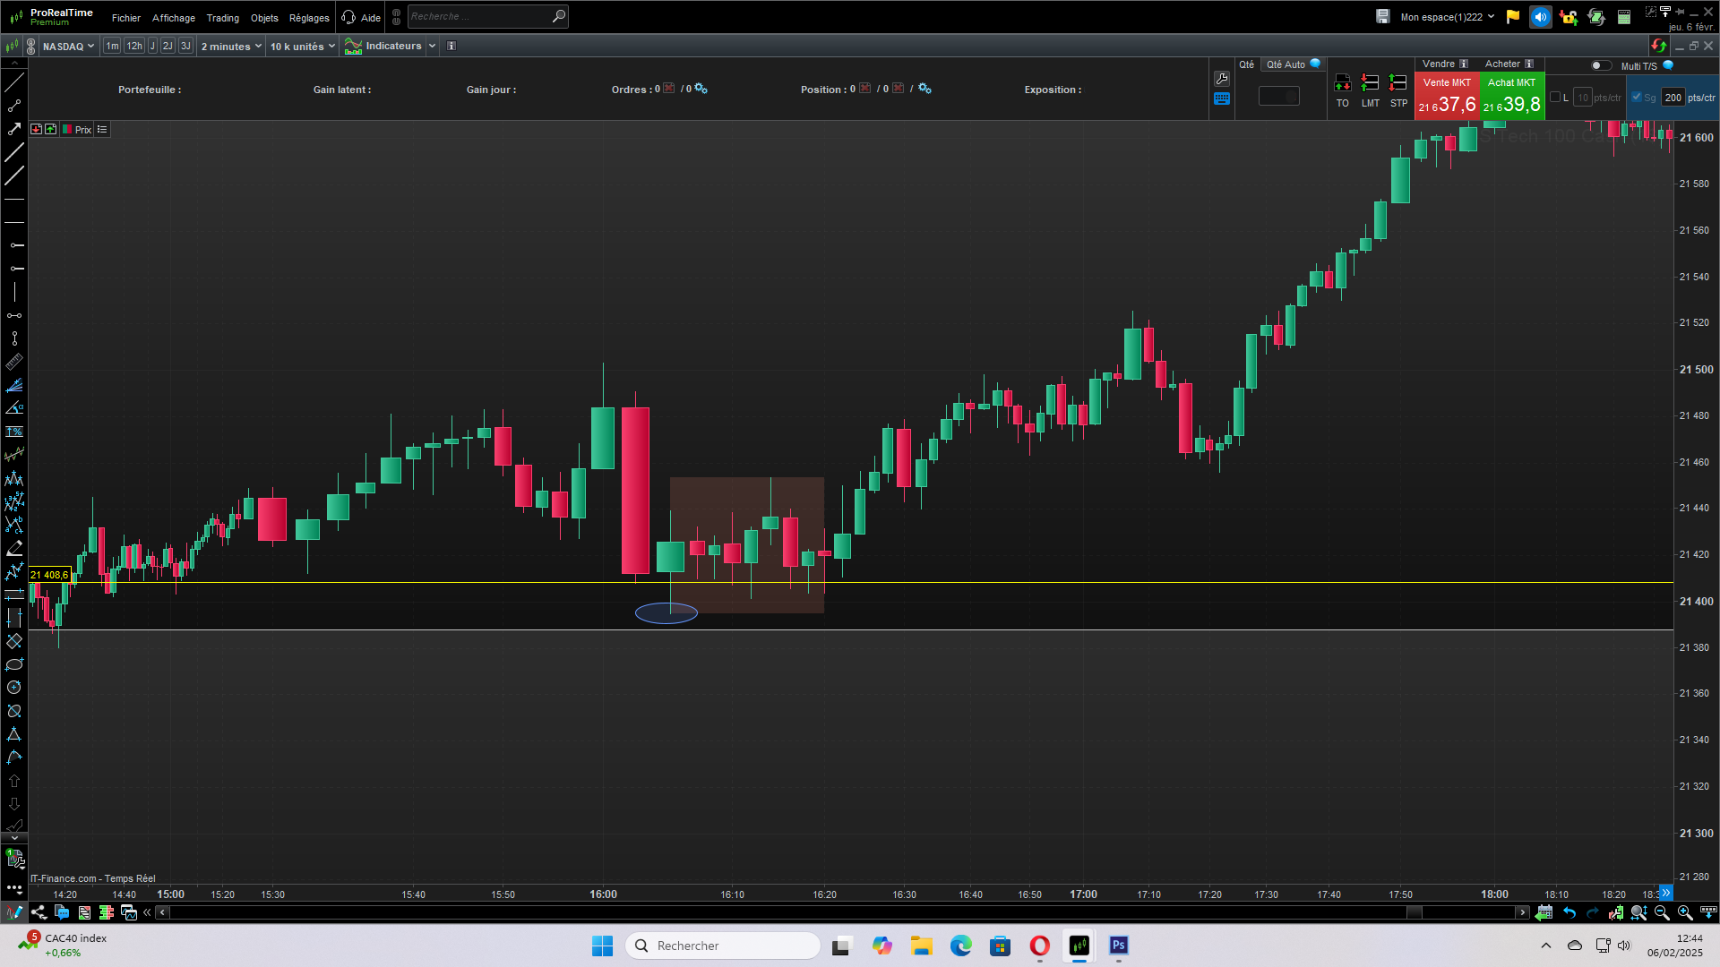Open the Indicateurs panel icon

pyautogui.click(x=353, y=47)
